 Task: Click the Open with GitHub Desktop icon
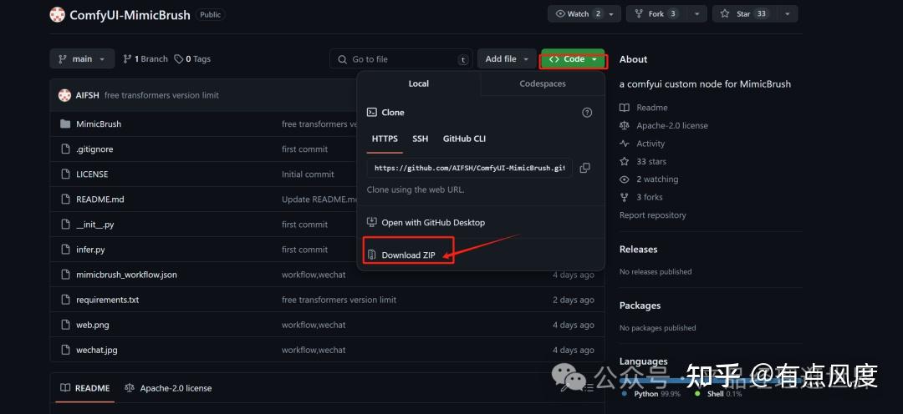coord(372,223)
